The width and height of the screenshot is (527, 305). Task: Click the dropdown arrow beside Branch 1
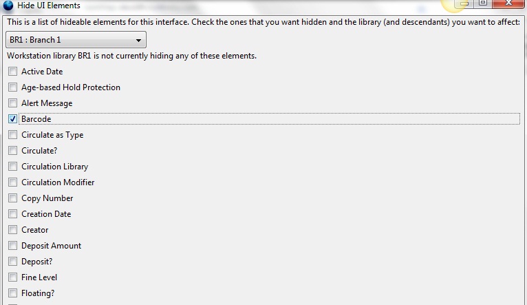[138, 41]
